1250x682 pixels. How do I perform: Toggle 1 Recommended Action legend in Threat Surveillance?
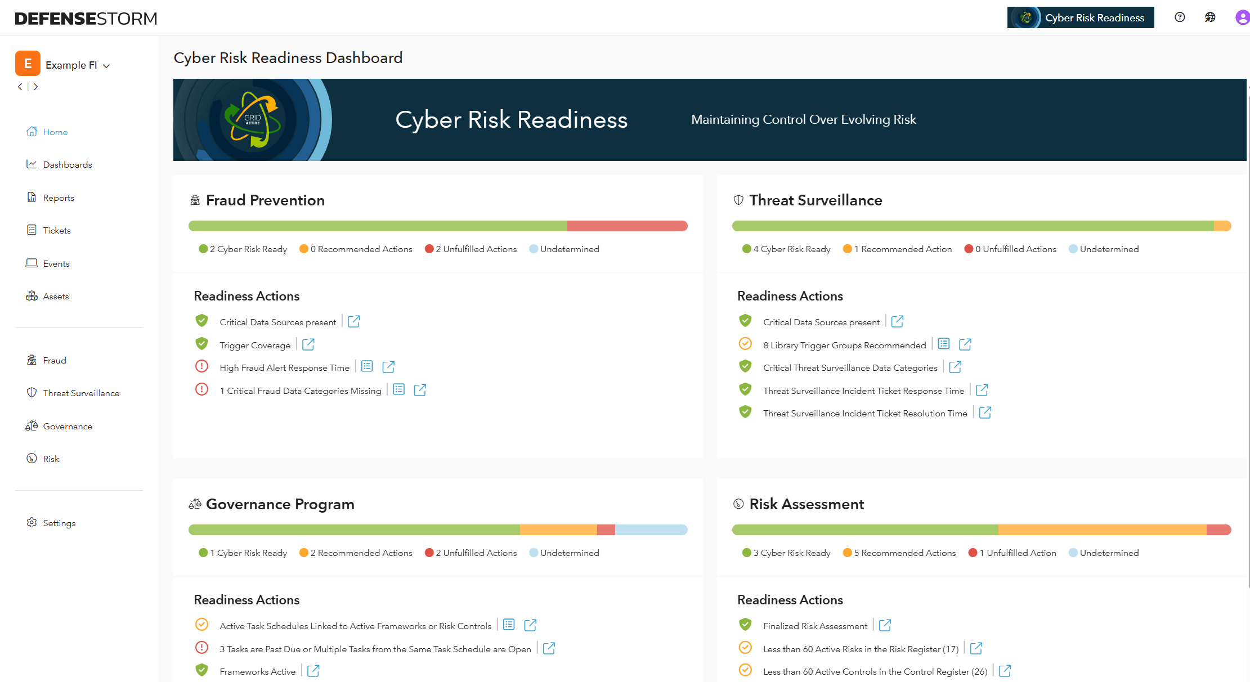tap(897, 249)
